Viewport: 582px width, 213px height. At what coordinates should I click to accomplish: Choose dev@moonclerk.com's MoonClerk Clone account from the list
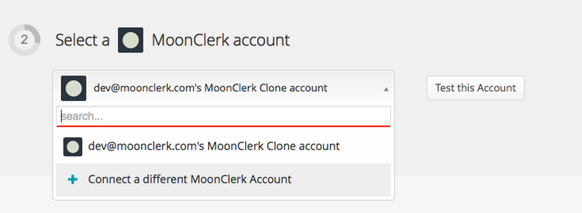223,147
